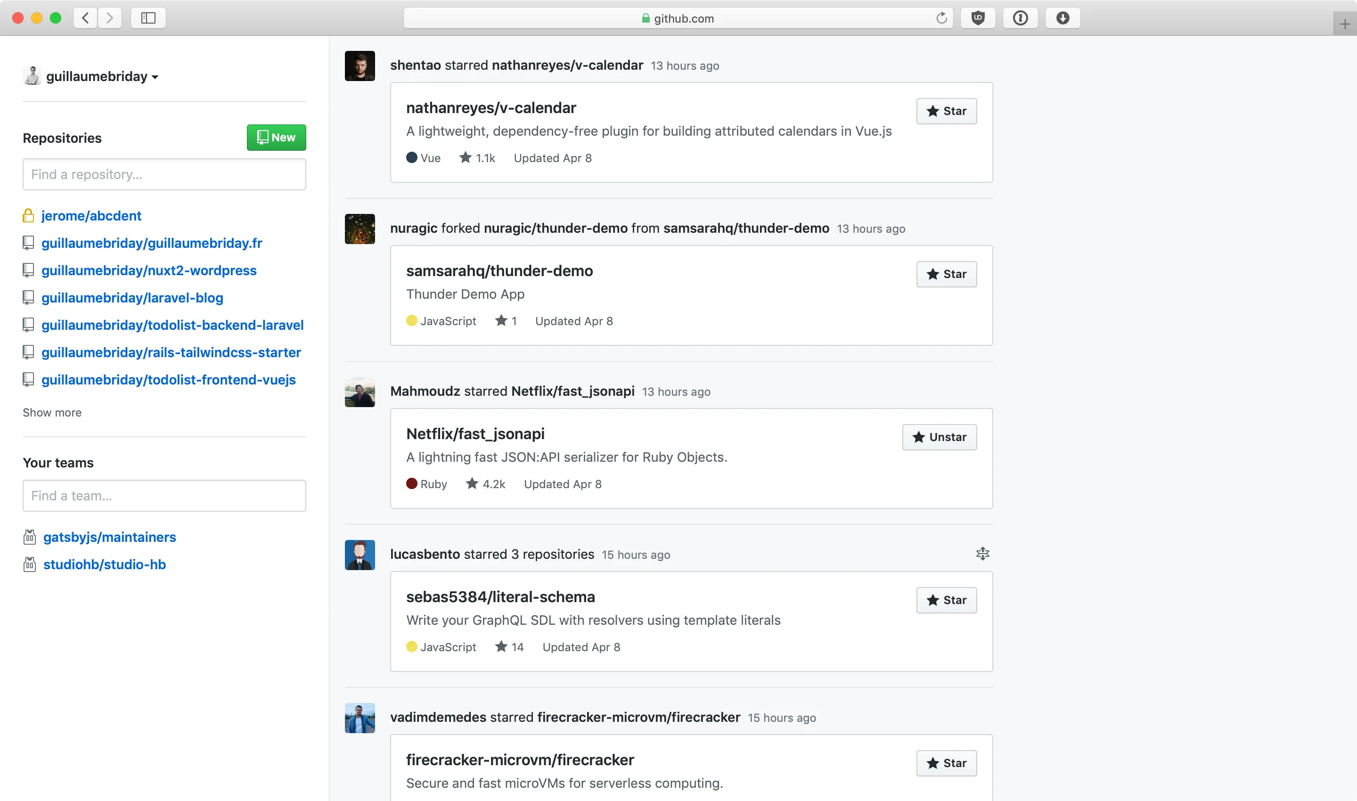Open nuragic's avatar thumbnail

click(x=360, y=229)
